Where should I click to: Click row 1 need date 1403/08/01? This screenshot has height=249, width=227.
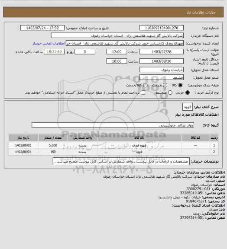coord(23,145)
